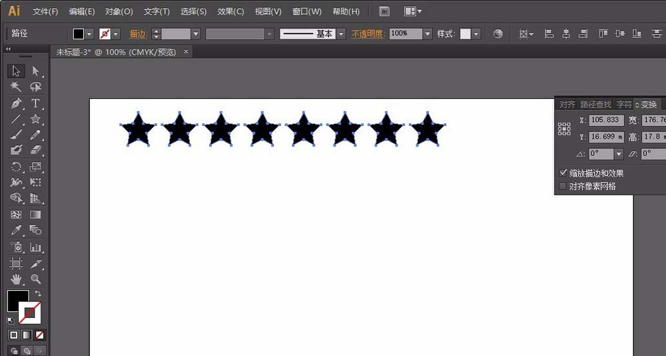
Task: Open the stroke color dropdown arrow
Action: click(115, 34)
